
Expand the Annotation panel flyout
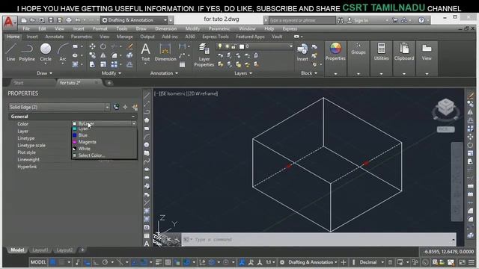click(x=164, y=73)
